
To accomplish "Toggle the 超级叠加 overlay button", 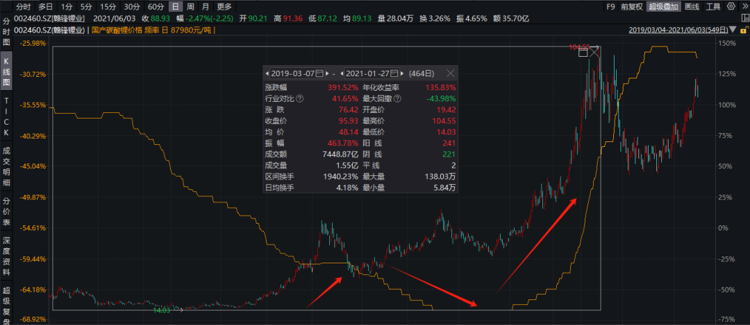I will pos(663,7).
